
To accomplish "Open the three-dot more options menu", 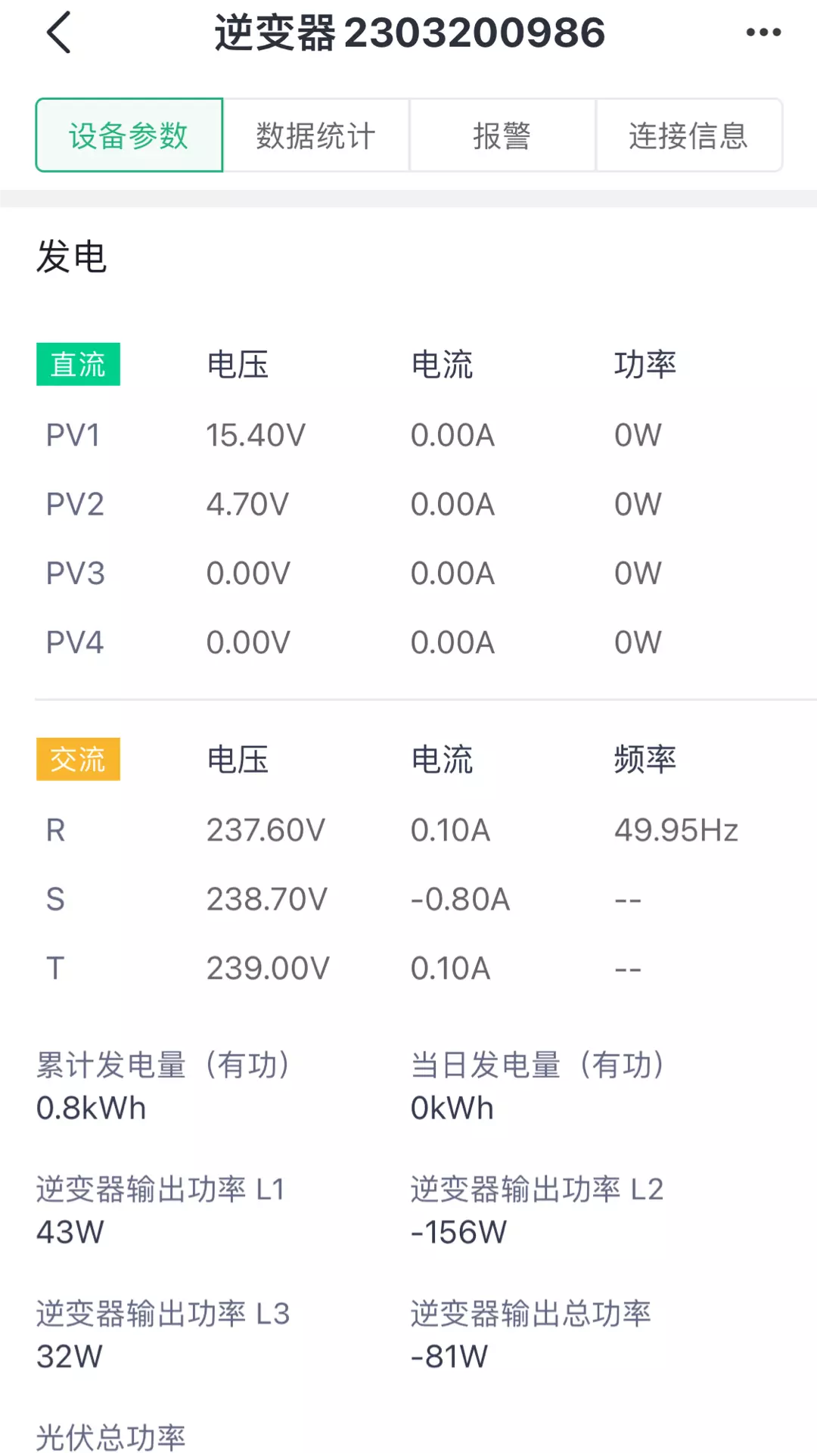I will (x=763, y=33).
